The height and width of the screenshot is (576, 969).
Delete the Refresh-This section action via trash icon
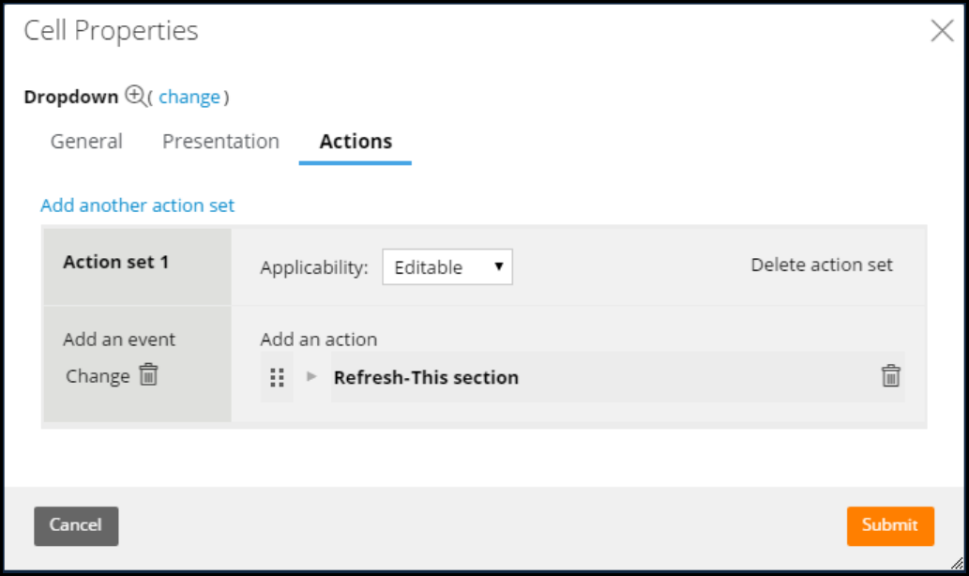890,376
